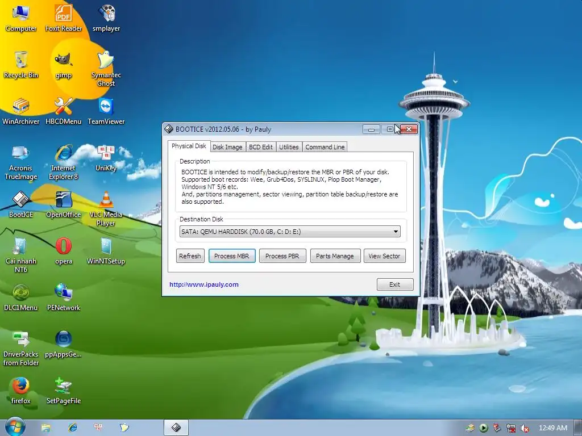Click the Refresh button
582x436 pixels.
point(190,256)
